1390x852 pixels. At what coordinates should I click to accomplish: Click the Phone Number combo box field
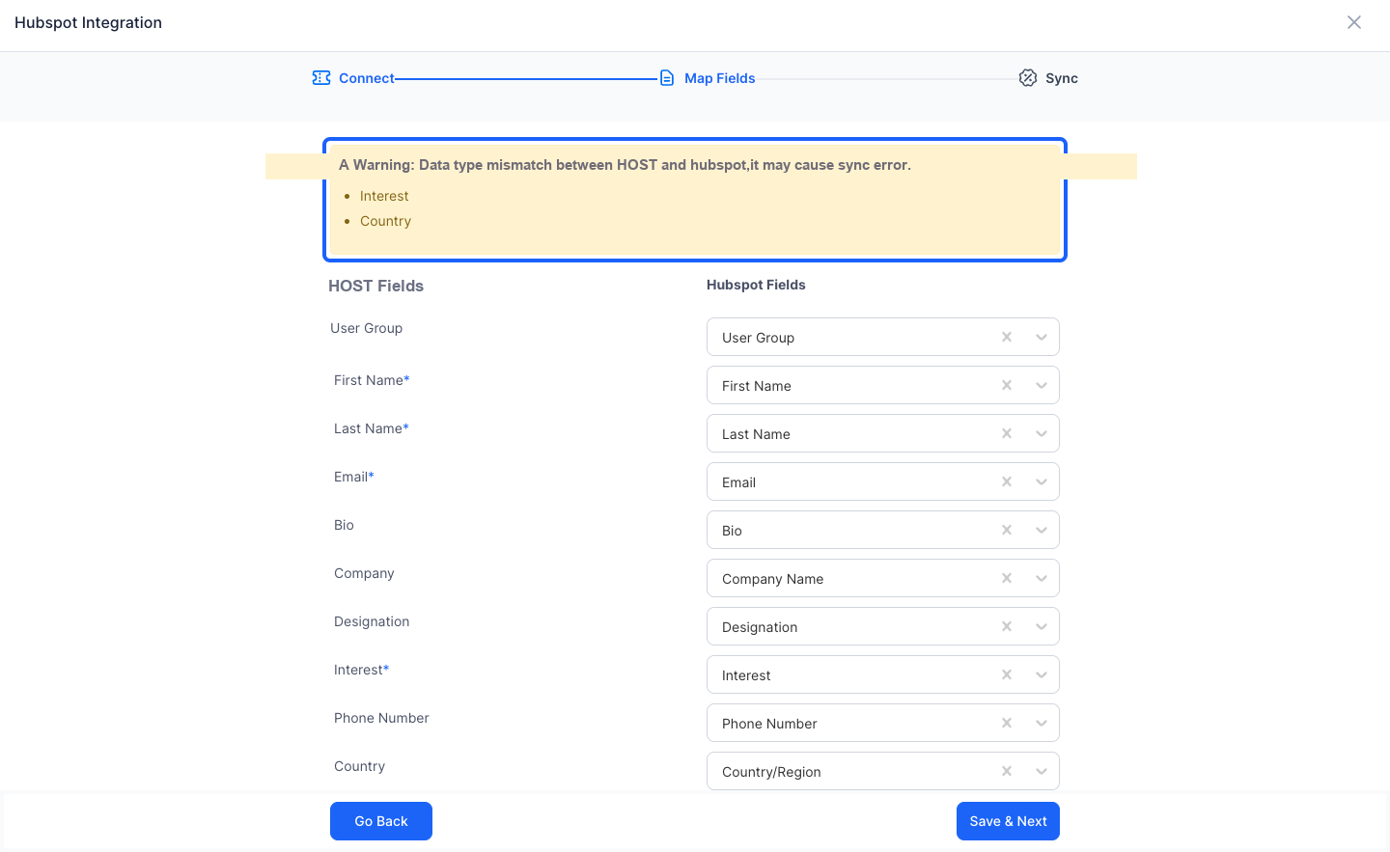click(883, 723)
